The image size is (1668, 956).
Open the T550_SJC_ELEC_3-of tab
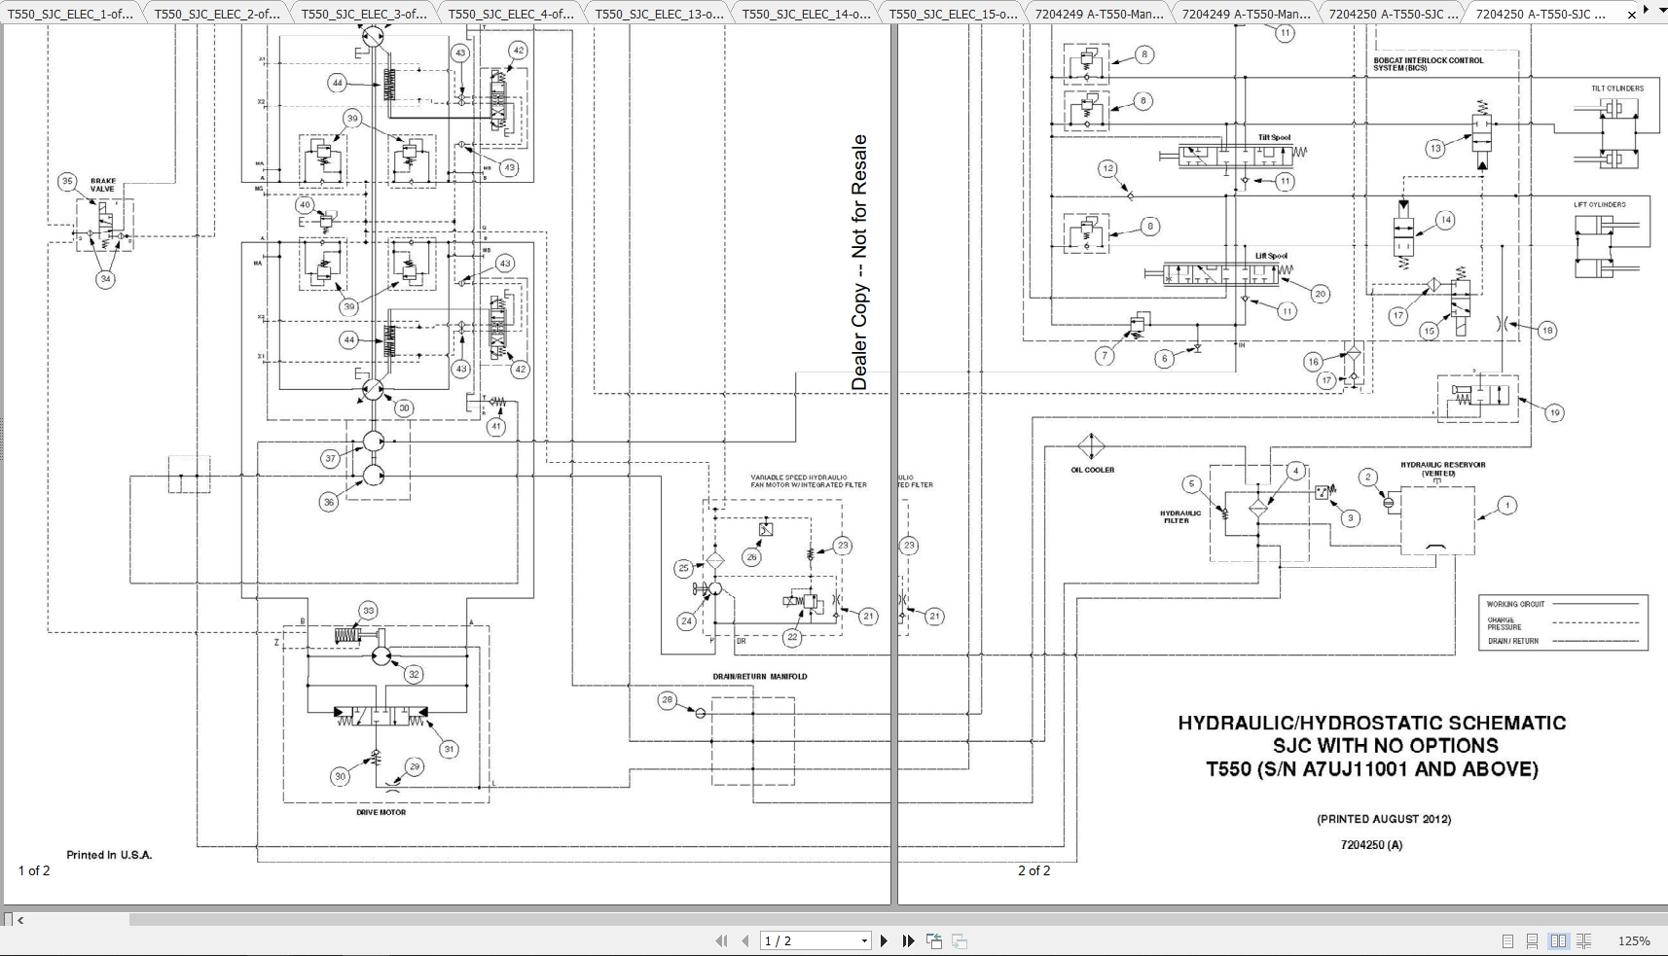tap(364, 14)
